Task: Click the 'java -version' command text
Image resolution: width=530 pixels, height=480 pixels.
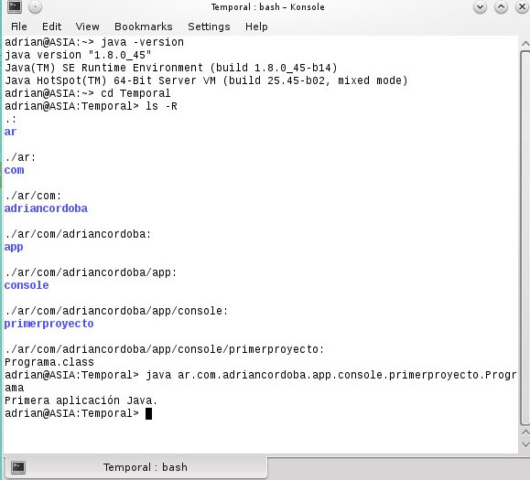Action: pos(142,42)
